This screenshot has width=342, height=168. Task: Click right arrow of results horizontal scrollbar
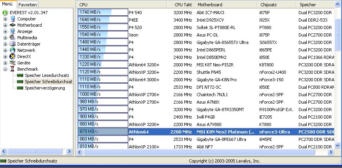(331, 152)
